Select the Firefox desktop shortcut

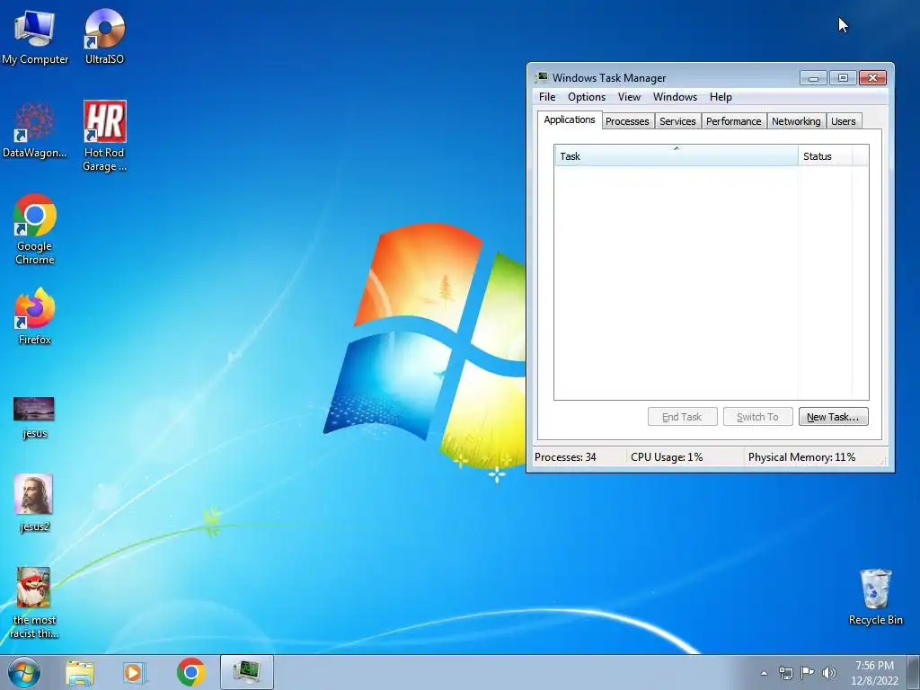tap(35, 316)
